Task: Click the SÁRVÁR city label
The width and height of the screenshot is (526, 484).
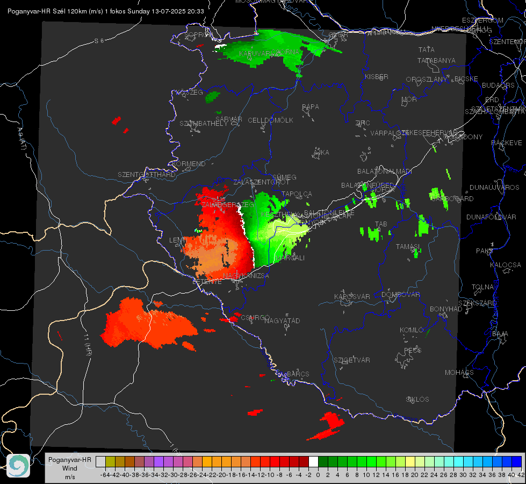Action: pos(229,119)
